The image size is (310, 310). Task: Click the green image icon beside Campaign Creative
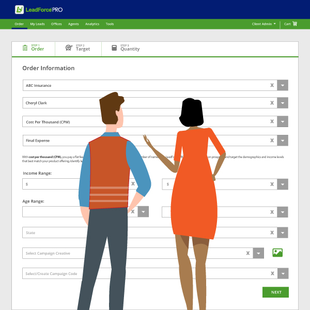277,253
